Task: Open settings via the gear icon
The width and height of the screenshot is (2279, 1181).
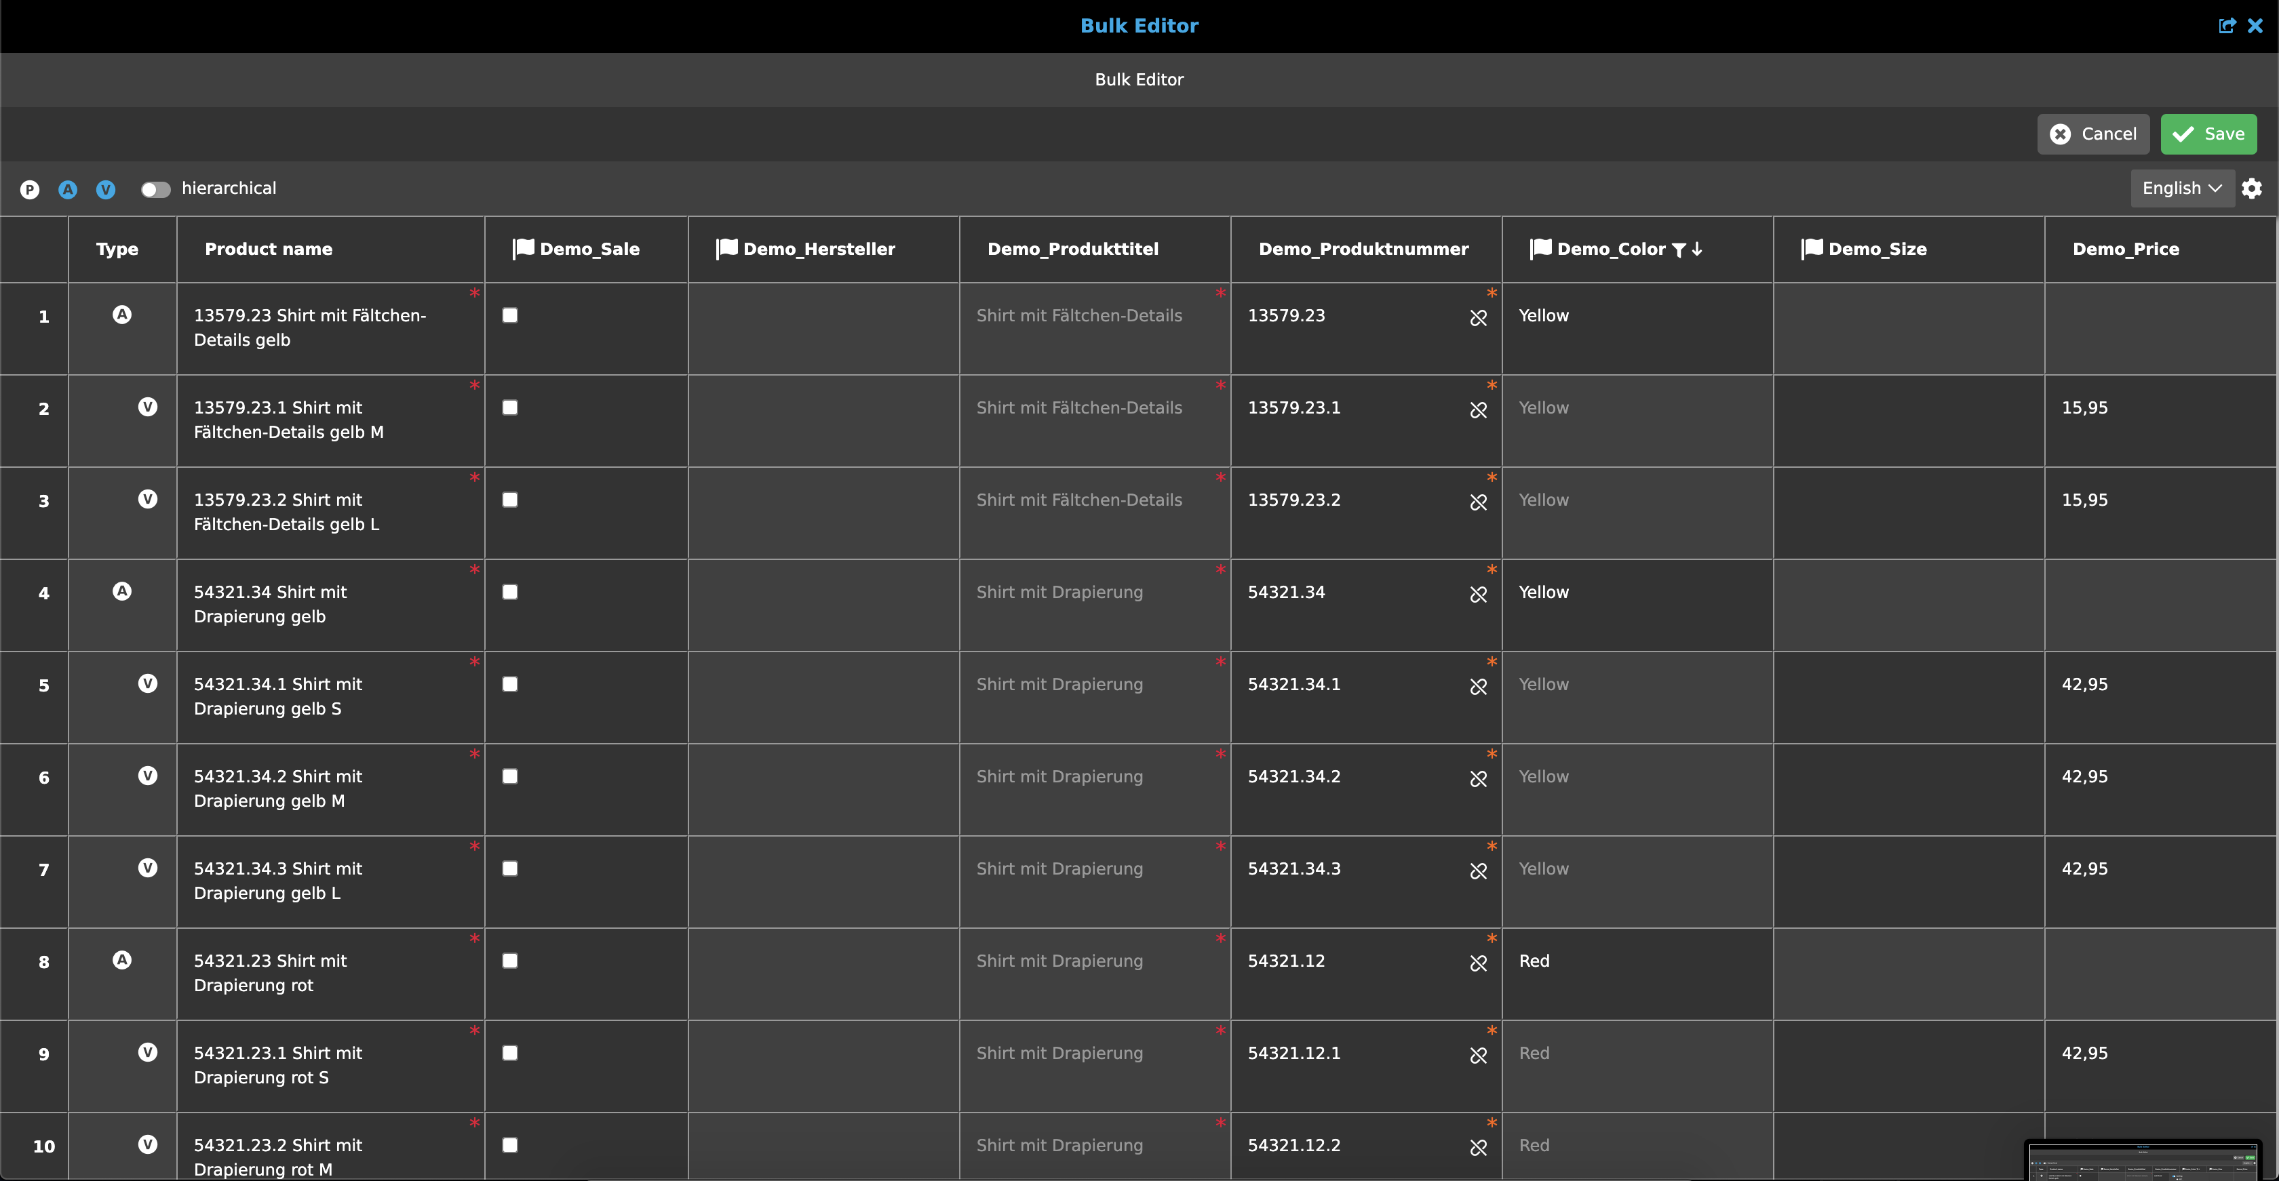Action: 2253,187
